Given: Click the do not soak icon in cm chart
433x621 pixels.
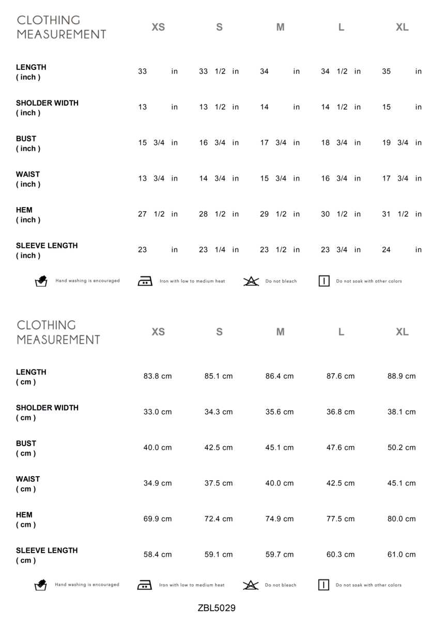Looking at the screenshot, I should pyautogui.click(x=323, y=585).
